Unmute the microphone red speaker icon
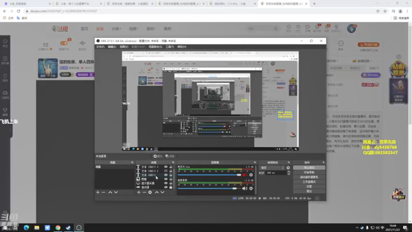 pyautogui.click(x=245, y=175)
